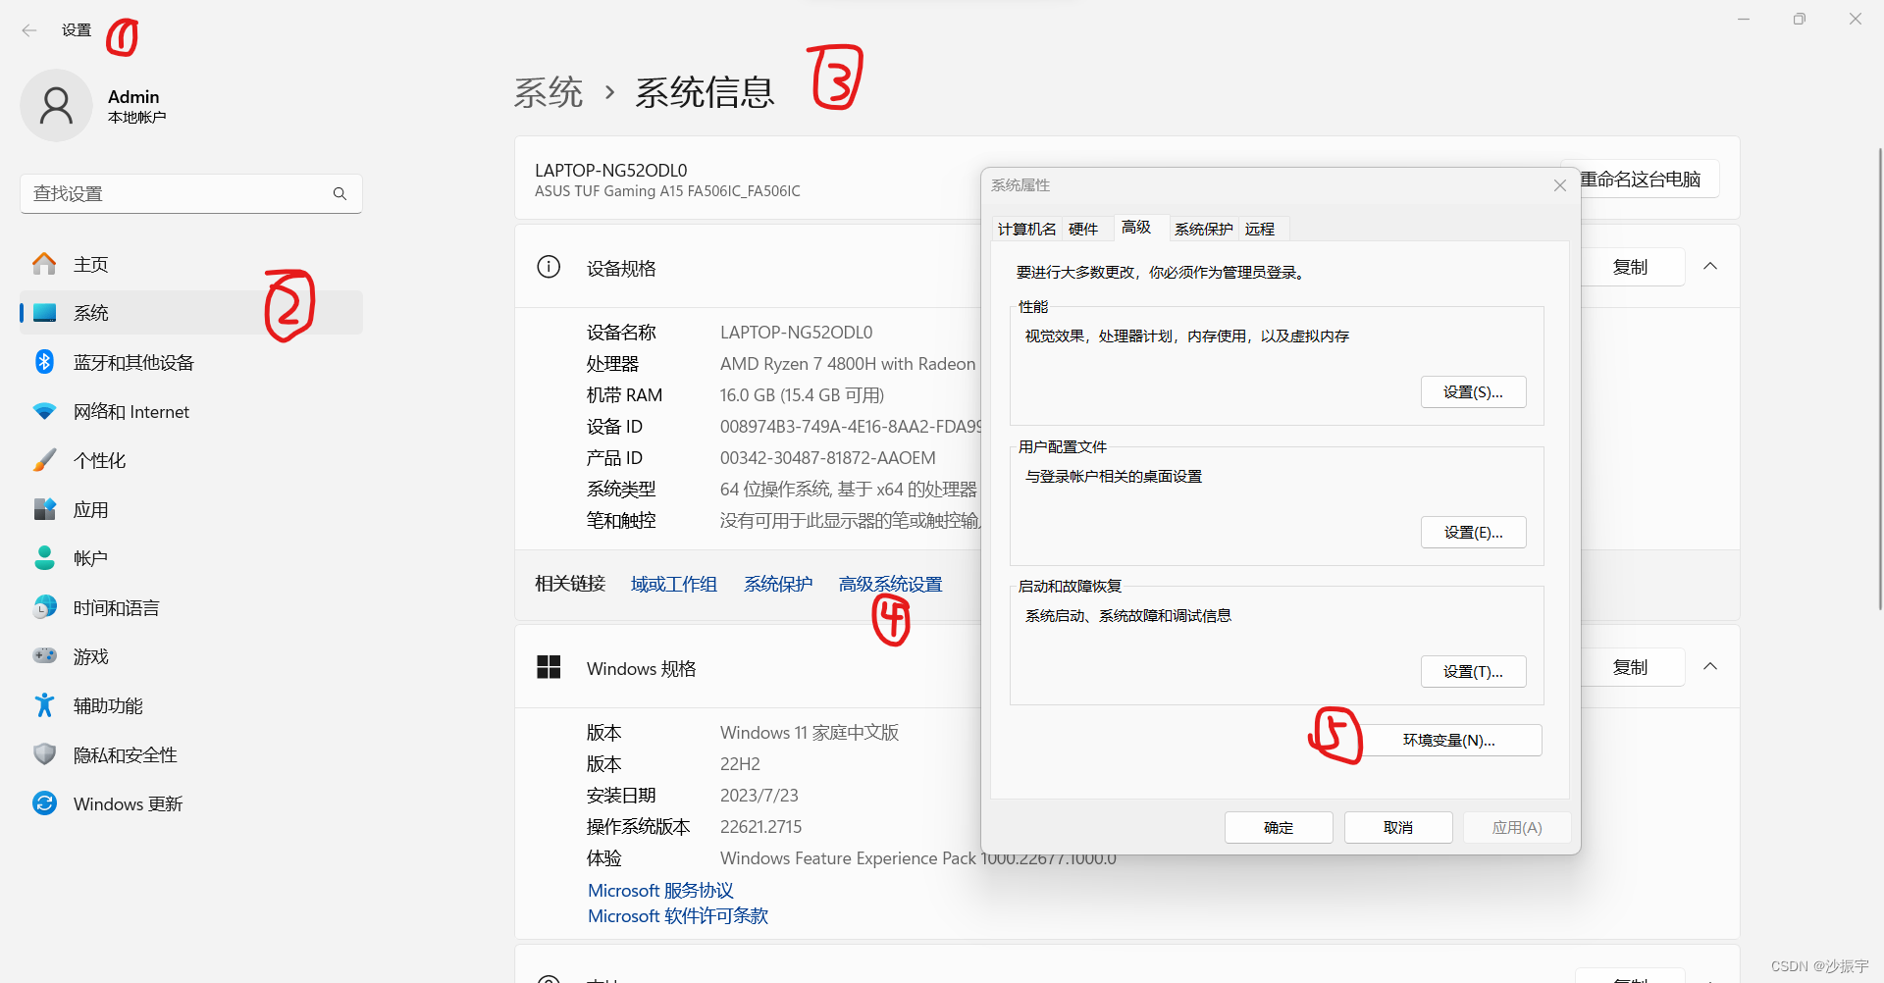Click the Windows 规格 logo icon
Viewport: 1884px width, 983px height.
point(549,667)
